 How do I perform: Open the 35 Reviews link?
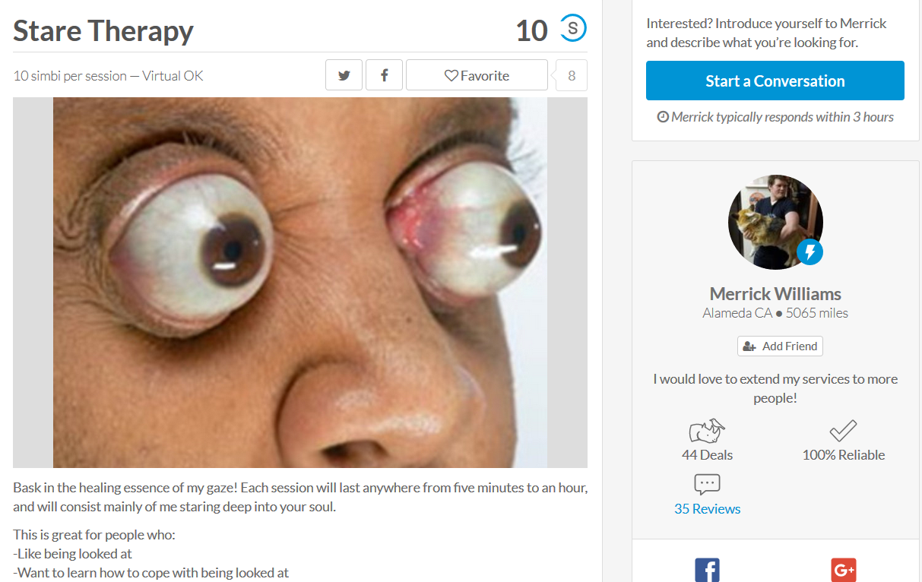click(x=707, y=509)
